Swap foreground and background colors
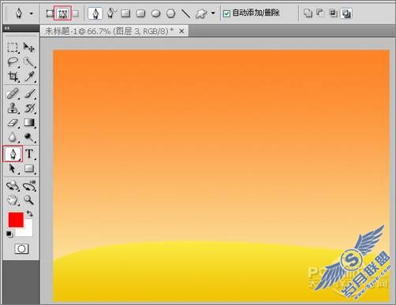The image size is (396, 305). pos(29,214)
